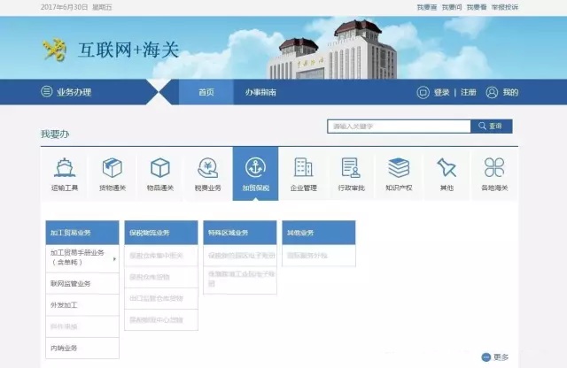Click the 更多 more link
567x368 pixels.
click(x=501, y=357)
